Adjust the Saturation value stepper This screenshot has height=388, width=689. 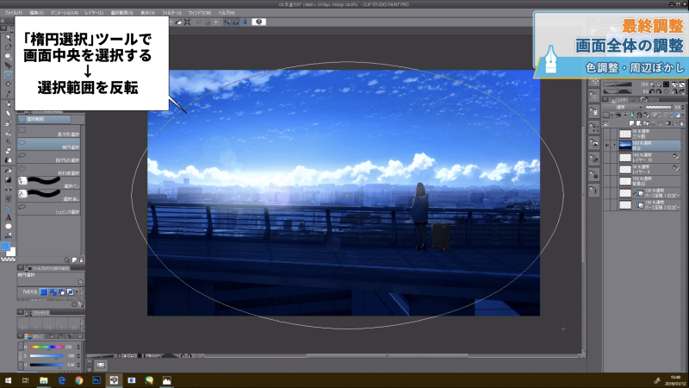pos(78,356)
